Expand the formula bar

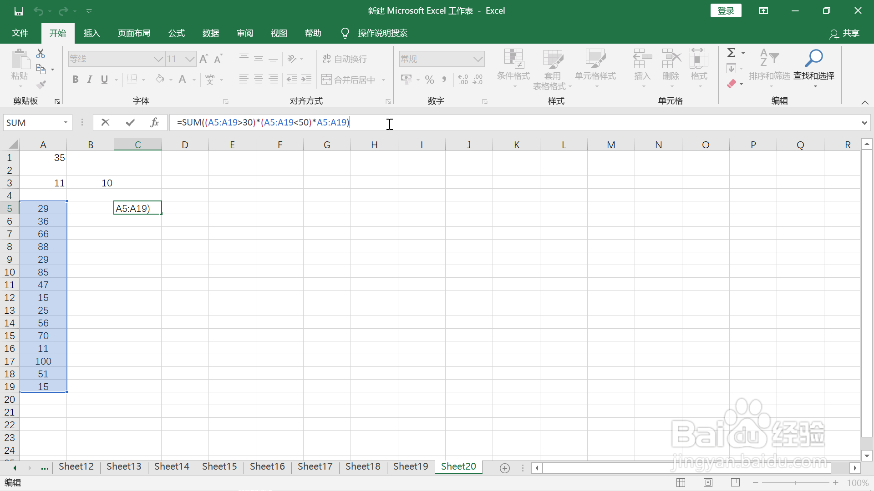pos(864,123)
